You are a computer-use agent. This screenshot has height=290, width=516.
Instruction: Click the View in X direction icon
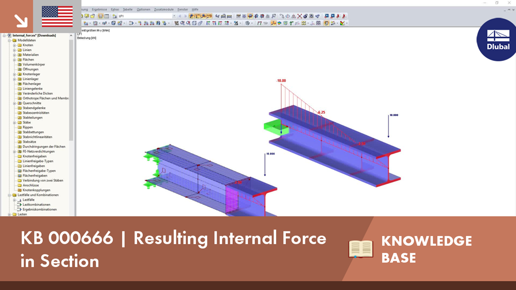click(x=208, y=23)
